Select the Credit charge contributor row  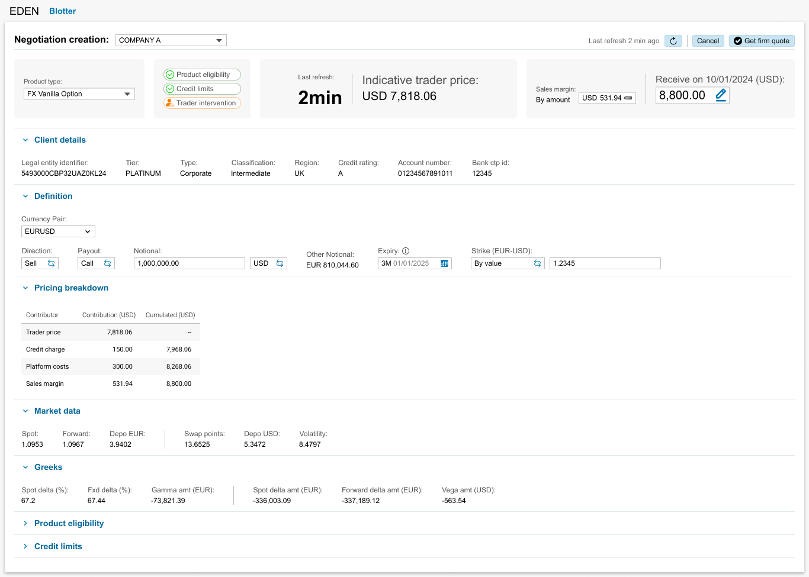pos(111,349)
